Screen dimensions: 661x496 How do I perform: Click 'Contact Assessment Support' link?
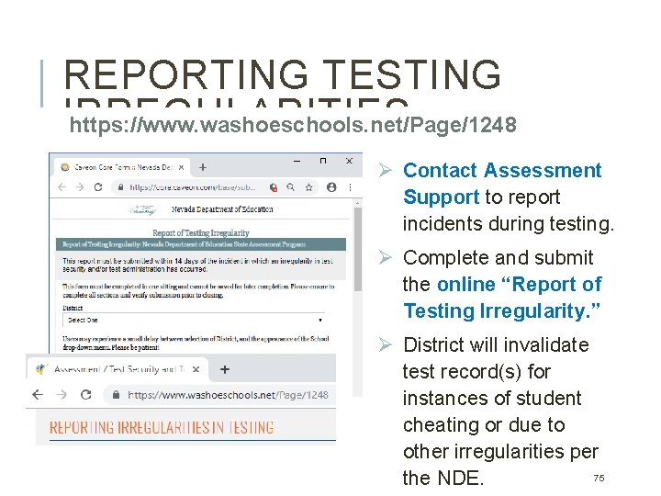pos(501,184)
